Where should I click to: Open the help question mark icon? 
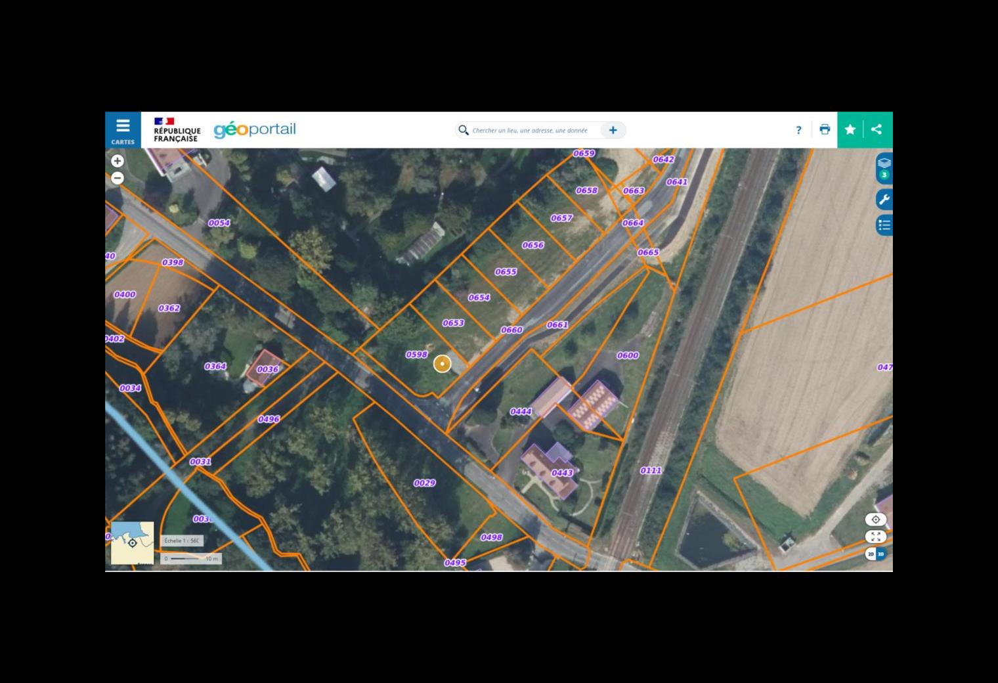pyautogui.click(x=798, y=130)
